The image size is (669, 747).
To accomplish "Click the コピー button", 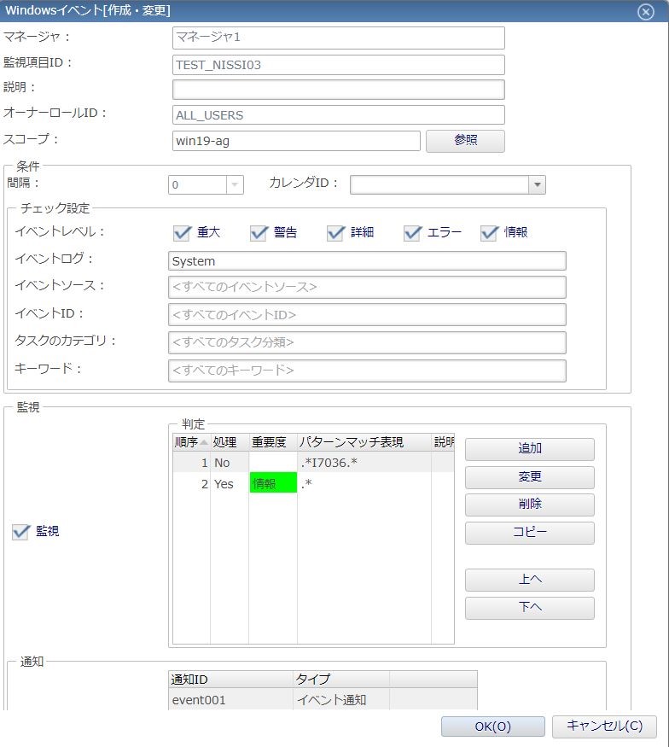I will coord(530,533).
